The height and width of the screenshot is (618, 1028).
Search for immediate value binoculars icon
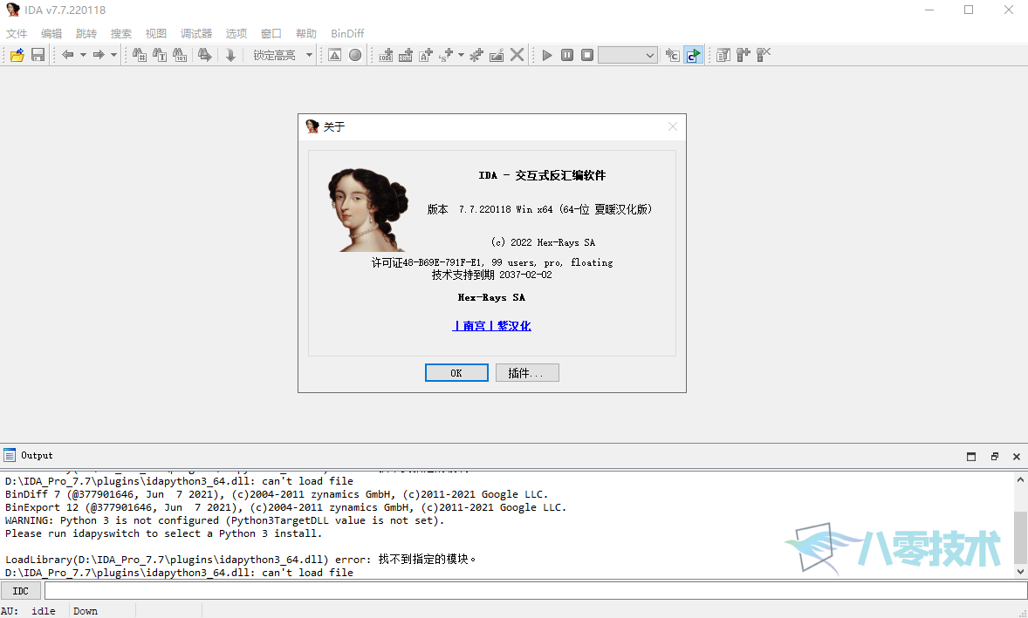point(140,55)
